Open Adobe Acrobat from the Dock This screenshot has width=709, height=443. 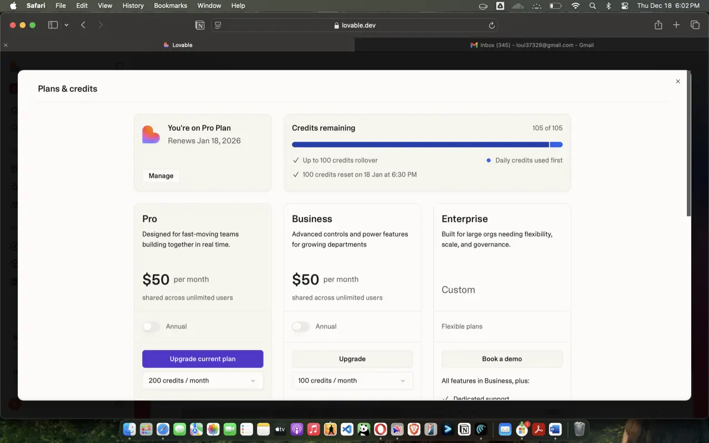(538, 429)
